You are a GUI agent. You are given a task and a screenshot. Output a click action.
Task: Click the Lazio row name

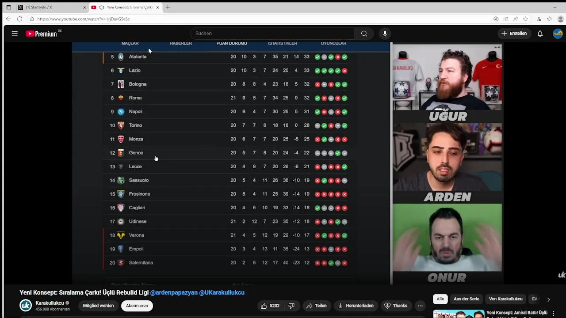pyautogui.click(x=135, y=70)
